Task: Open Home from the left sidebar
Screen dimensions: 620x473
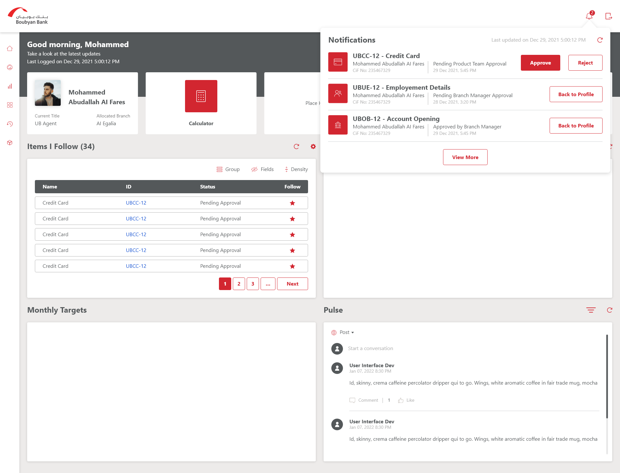Action: tap(10, 48)
